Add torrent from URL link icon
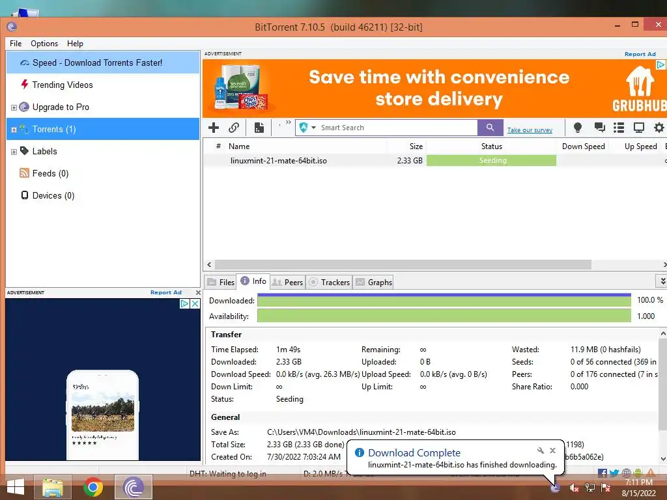 (x=234, y=128)
